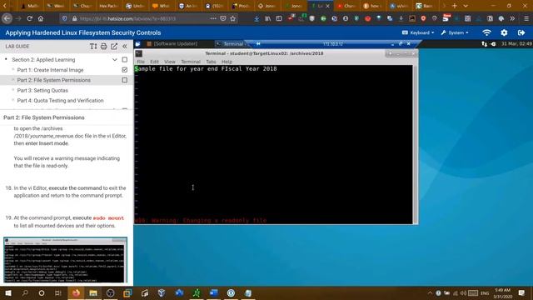
Task: Click the page actions three-dots icon
Action: [x=213, y=18]
